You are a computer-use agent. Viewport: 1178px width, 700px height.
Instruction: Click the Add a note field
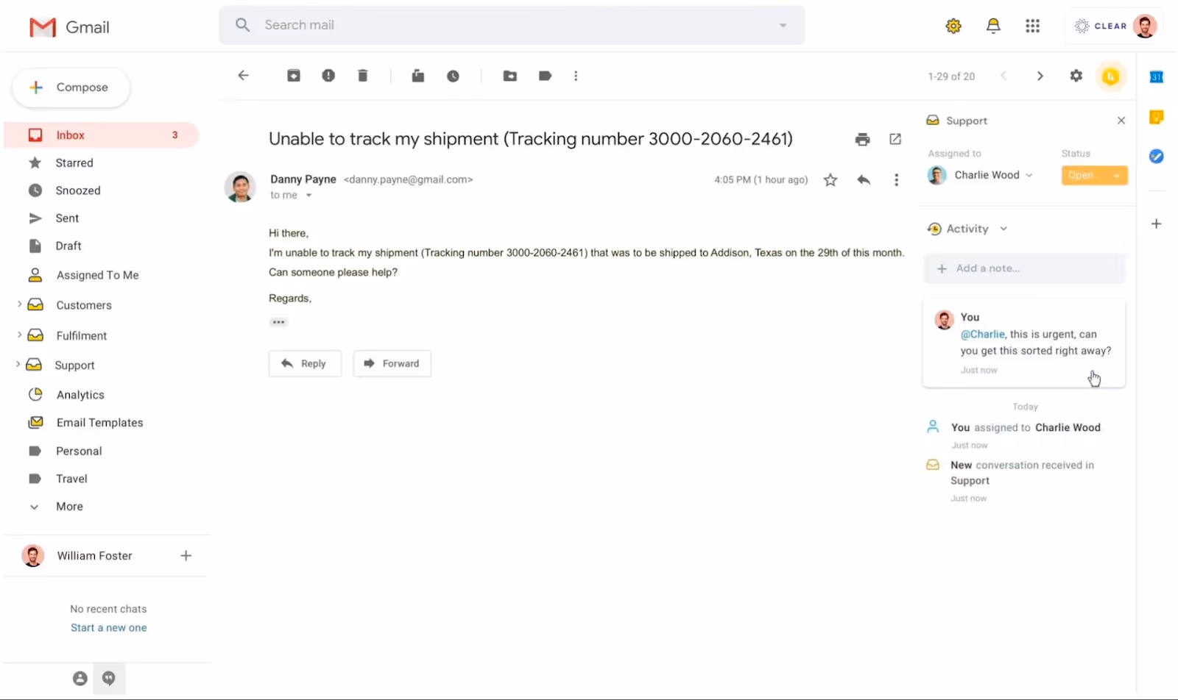click(1024, 268)
